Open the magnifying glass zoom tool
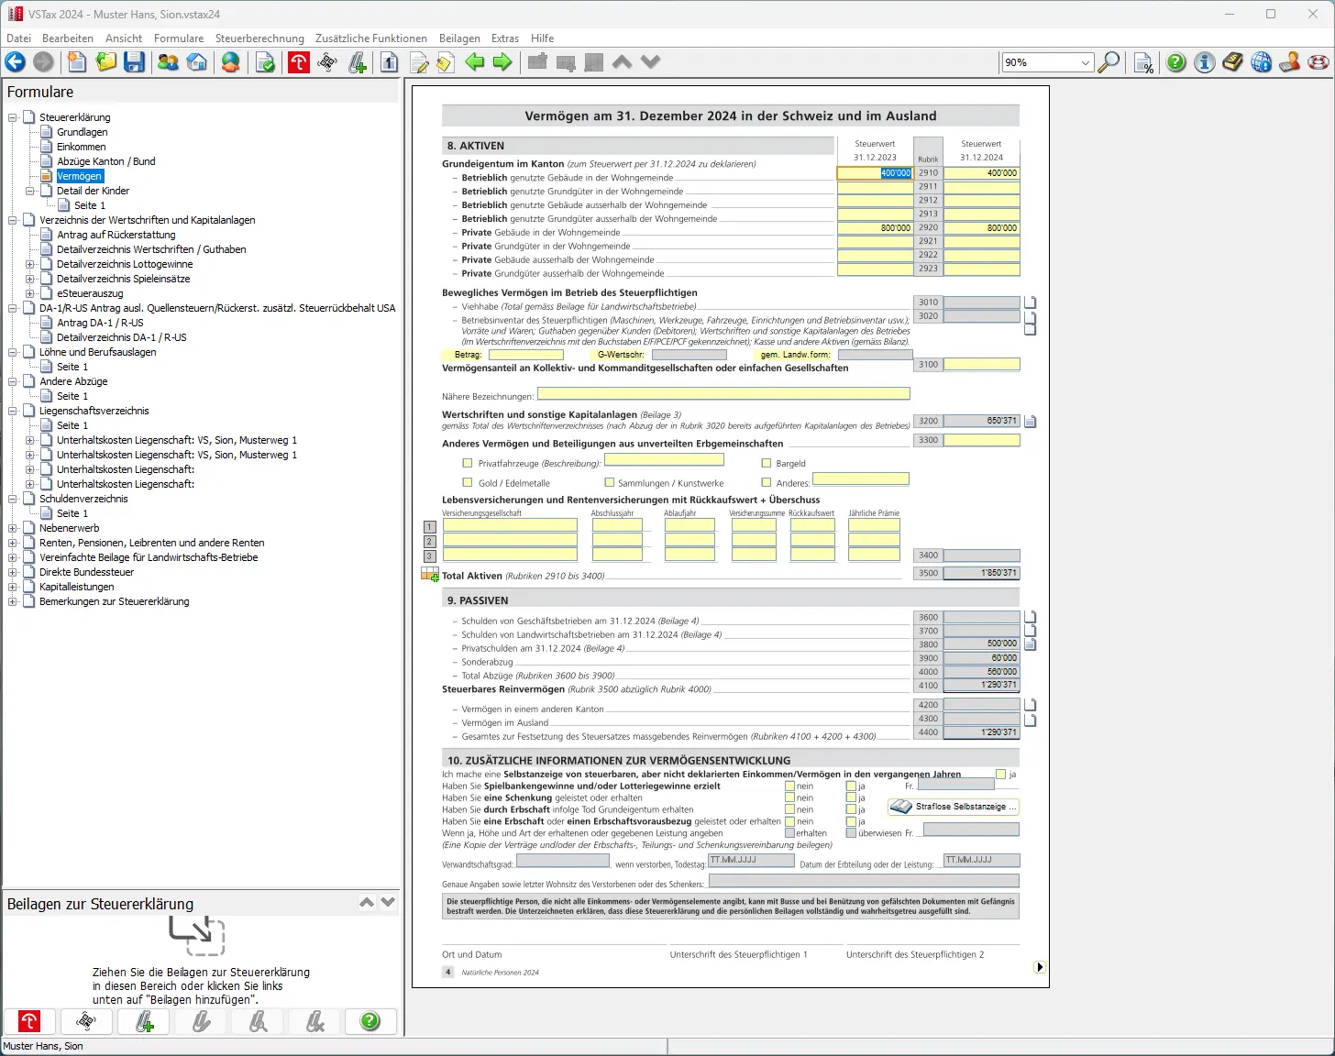This screenshot has height=1056, width=1335. [x=1109, y=62]
